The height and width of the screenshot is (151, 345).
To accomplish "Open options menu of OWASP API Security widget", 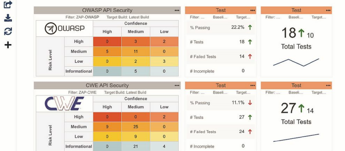I will tap(177, 10).
